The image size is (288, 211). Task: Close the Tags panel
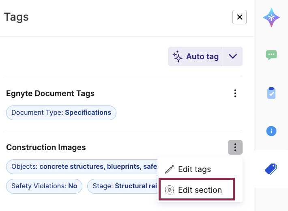click(x=239, y=17)
